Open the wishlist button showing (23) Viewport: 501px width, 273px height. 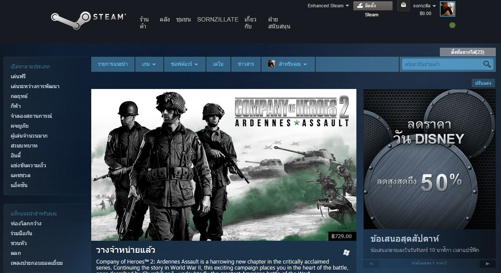click(x=467, y=52)
